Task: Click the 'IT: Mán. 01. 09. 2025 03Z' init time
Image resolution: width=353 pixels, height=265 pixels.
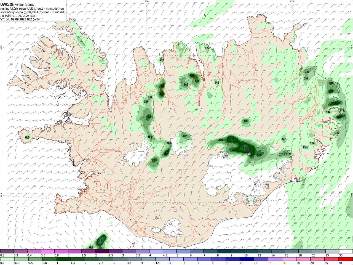Action: pyautogui.click(x=18, y=16)
